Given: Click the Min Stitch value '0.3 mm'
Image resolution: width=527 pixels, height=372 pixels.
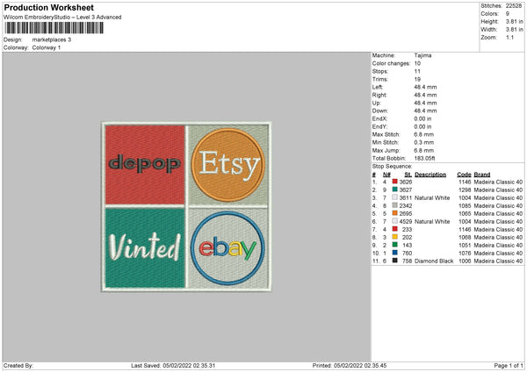Looking at the screenshot, I should [x=424, y=142].
